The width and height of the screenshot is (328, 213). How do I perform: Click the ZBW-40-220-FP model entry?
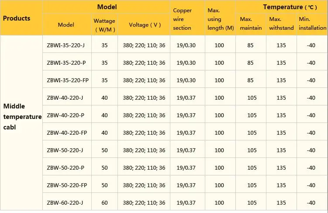(x=67, y=133)
